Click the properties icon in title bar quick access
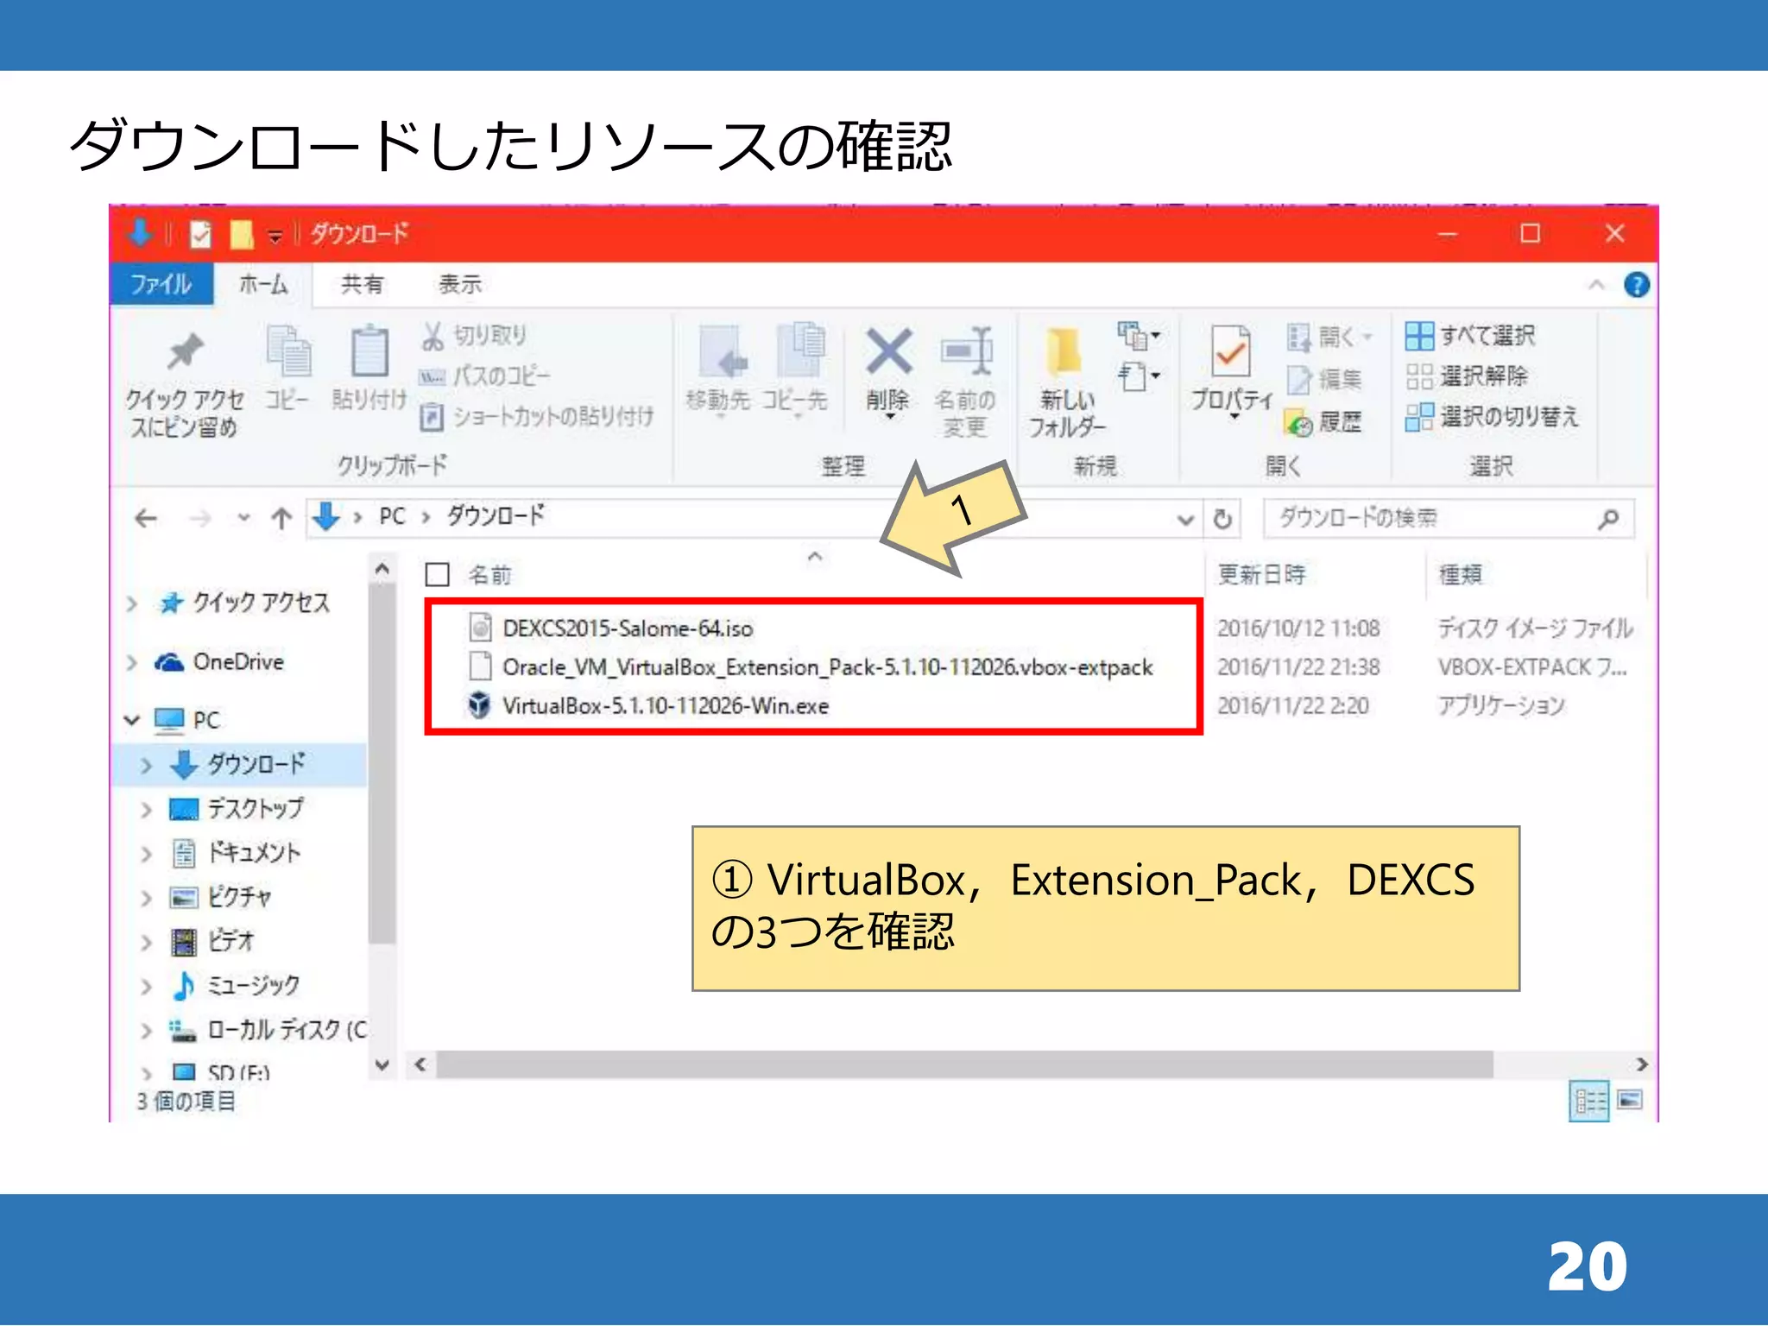Screen dimensions: 1768x1326 coord(200,234)
